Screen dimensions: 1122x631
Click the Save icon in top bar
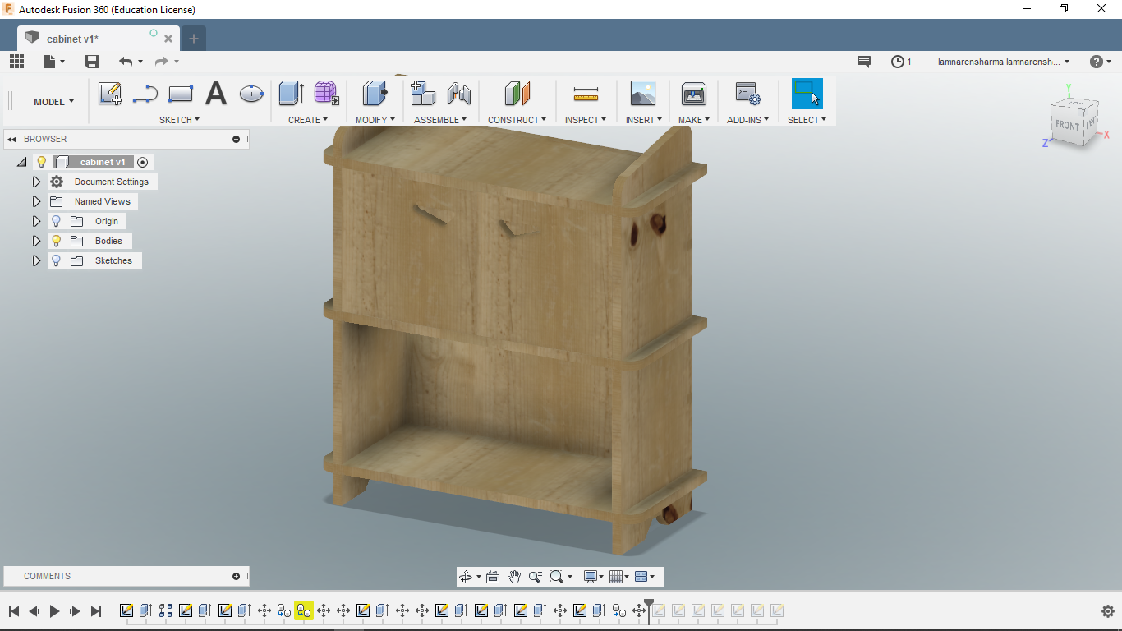click(92, 62)
